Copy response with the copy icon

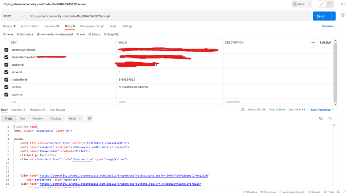[x=321, y=119]
